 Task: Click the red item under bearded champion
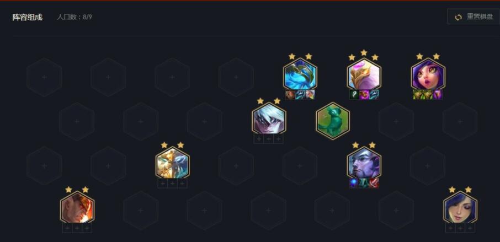click(374, 183)
